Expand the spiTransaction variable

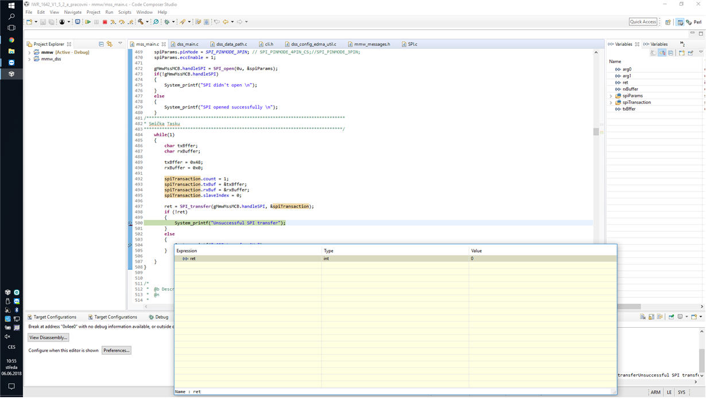(611, 103)
